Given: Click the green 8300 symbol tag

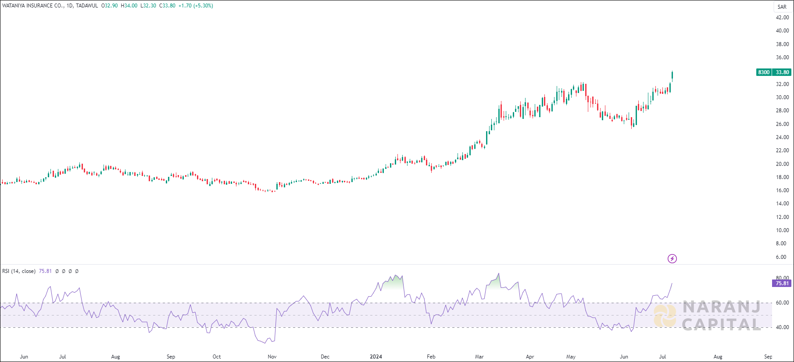Looking at the screenshot, I should 764,72.
